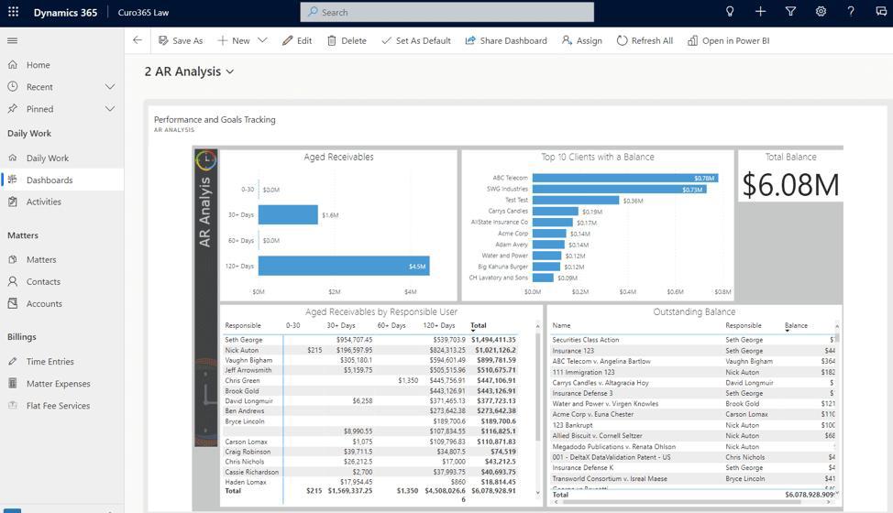The width and height of the screenshot is (893, 513).
Task: Expand the Recent section chevron
Action: coord(110,87)
